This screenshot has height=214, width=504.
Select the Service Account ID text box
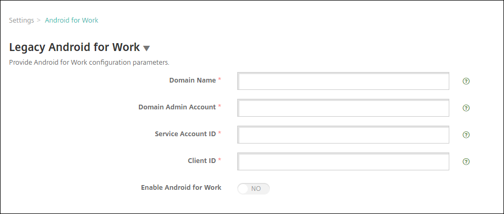tap(344, 135)
